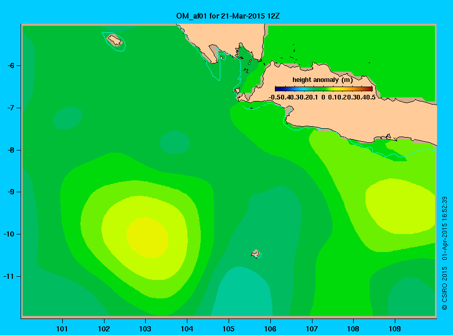The width and height of the screenshot is (453, 335).
Task: Click longitude label 103
Action: click(x=145, y=329)
